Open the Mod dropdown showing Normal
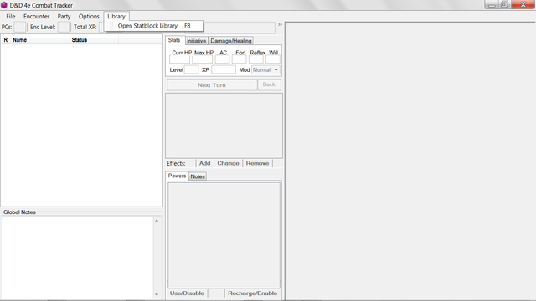 point(266,70)
